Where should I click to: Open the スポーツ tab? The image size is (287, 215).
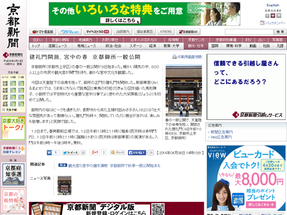[136, 46]
